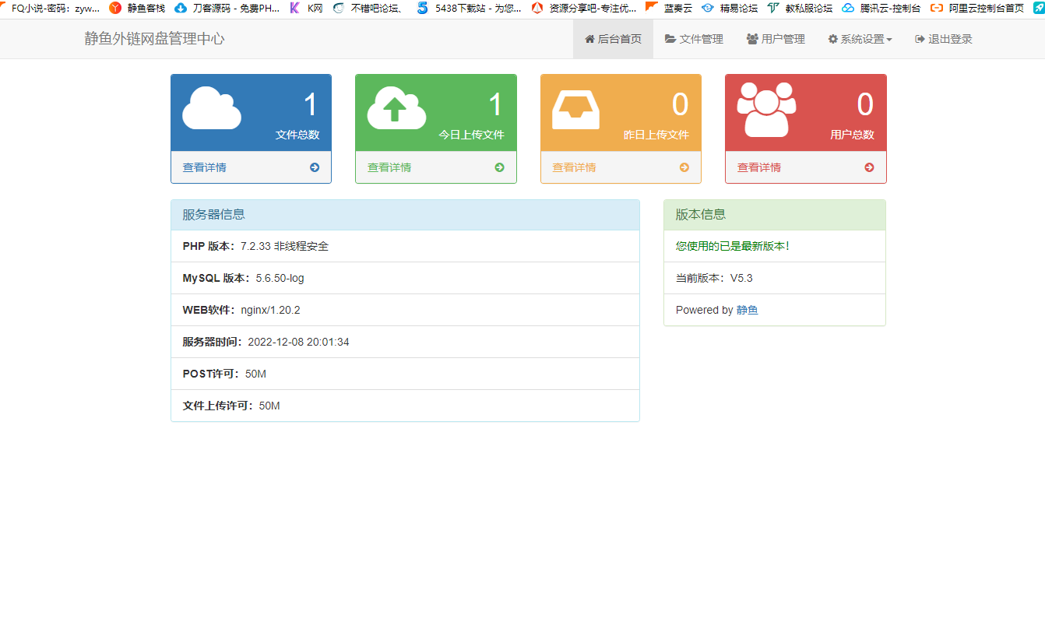Open the 文件管理 nav tab

click(x=694, y=39)
